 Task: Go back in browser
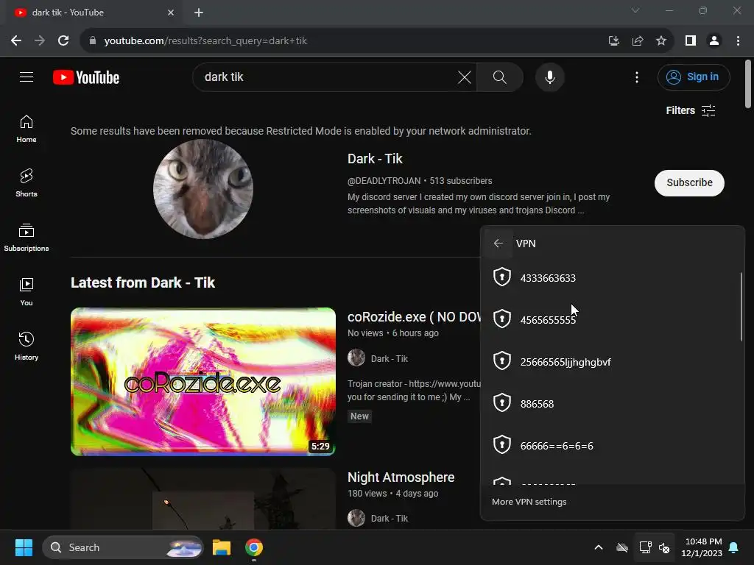click(16, 41)
